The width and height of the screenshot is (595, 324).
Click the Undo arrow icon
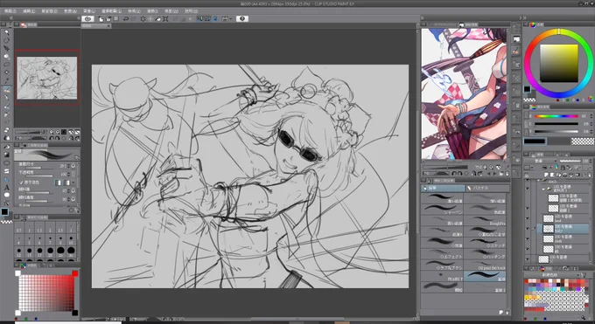[126, 18]
